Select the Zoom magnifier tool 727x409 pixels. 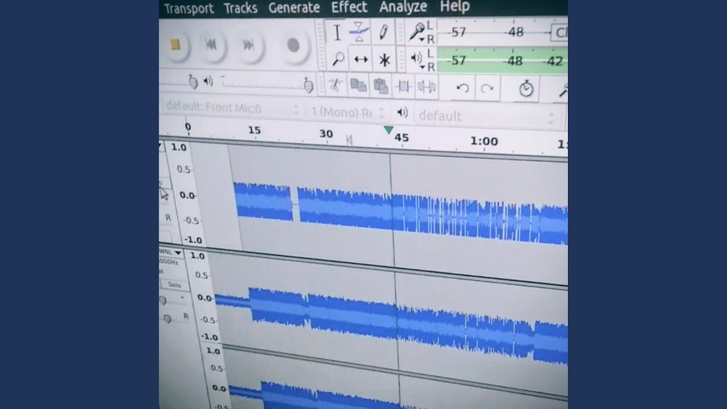[338, 59]
